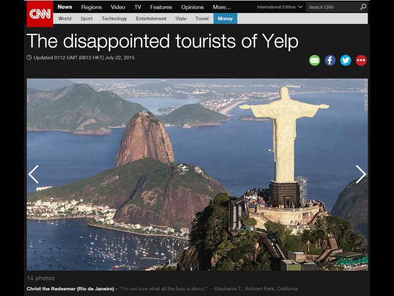Open the Entertainment section

click(151, 18)
